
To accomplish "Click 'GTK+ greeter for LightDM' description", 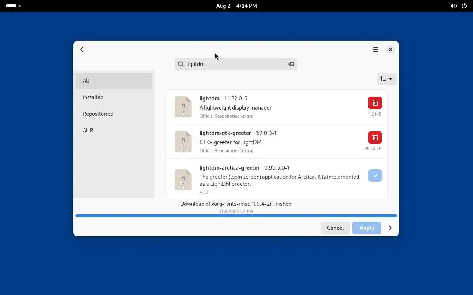I will pos(231,142).
